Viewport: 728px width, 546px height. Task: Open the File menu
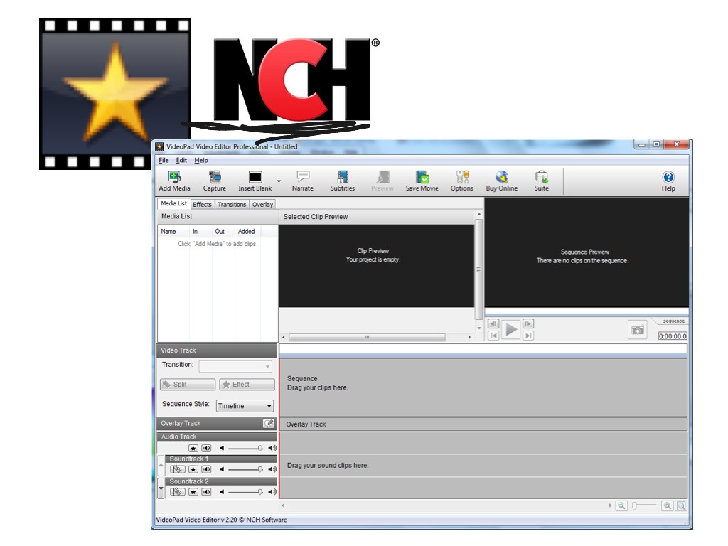[164, 160]
